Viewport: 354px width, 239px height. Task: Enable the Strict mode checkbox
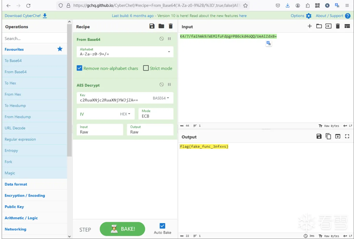point(146,68)
